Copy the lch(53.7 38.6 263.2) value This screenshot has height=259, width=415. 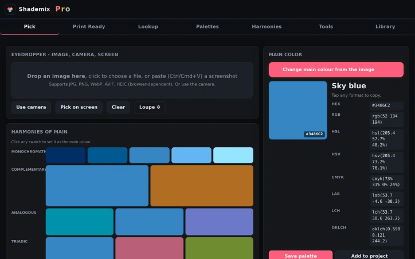(386, 215)
